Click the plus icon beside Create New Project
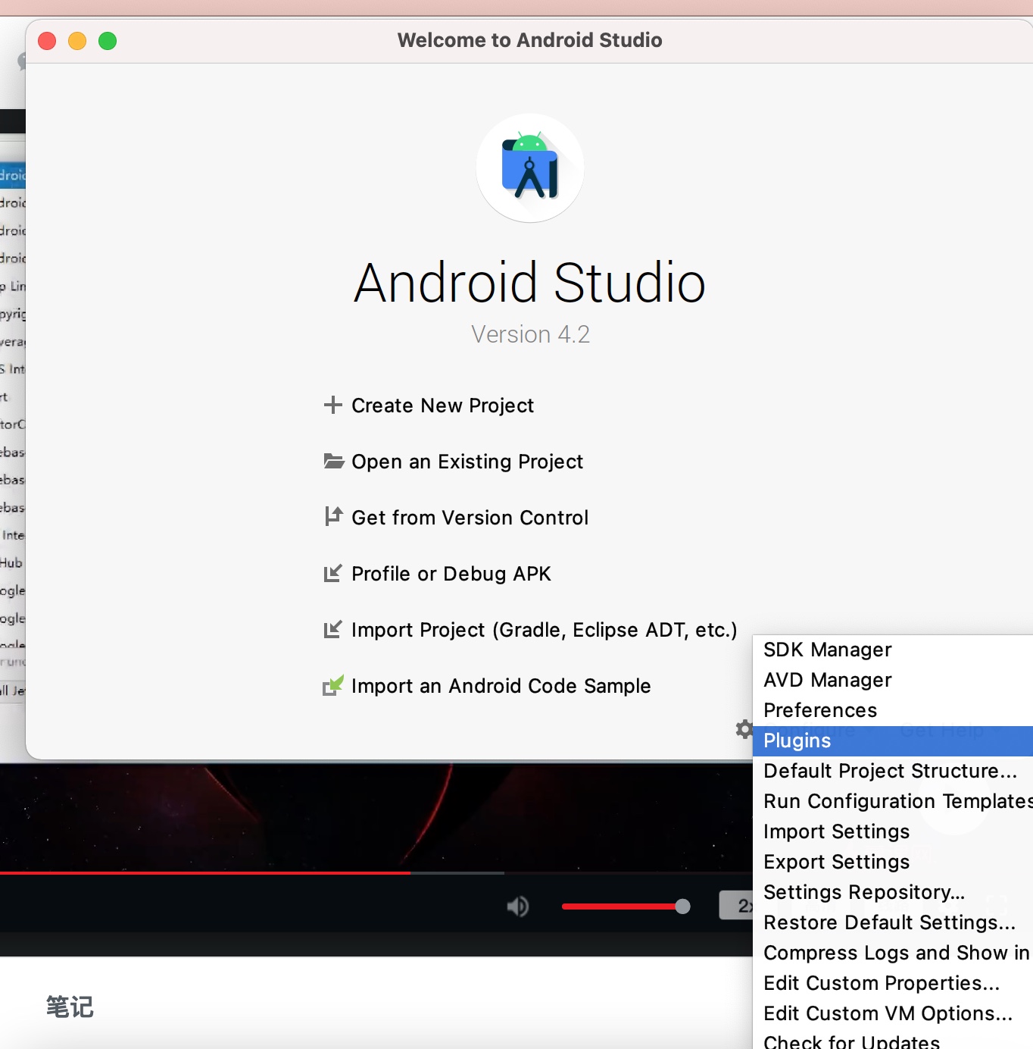The image size is (1033, 1049). [x=332, y=406]
